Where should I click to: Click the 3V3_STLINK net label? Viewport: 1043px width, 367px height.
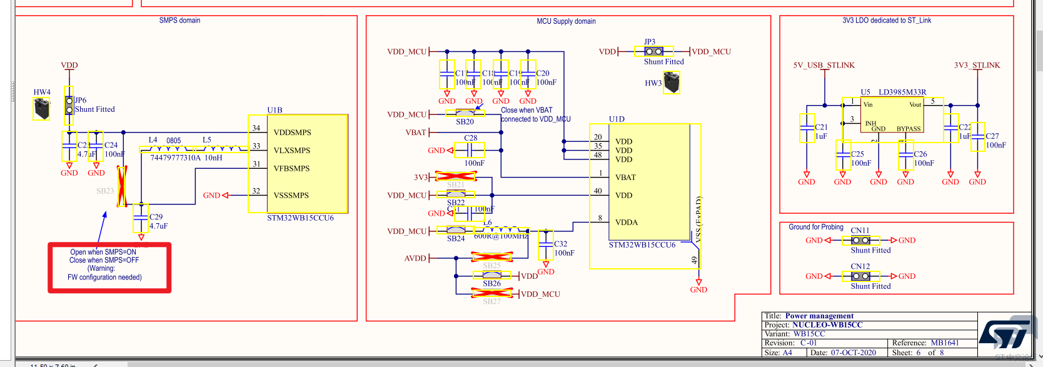[977, 65]
